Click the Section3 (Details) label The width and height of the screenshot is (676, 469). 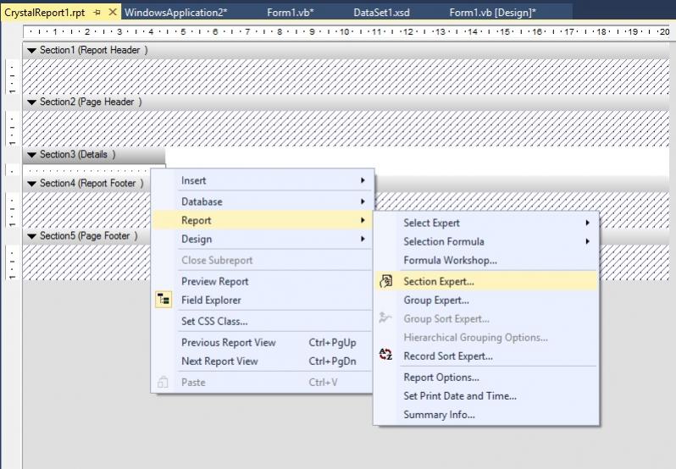78,155
